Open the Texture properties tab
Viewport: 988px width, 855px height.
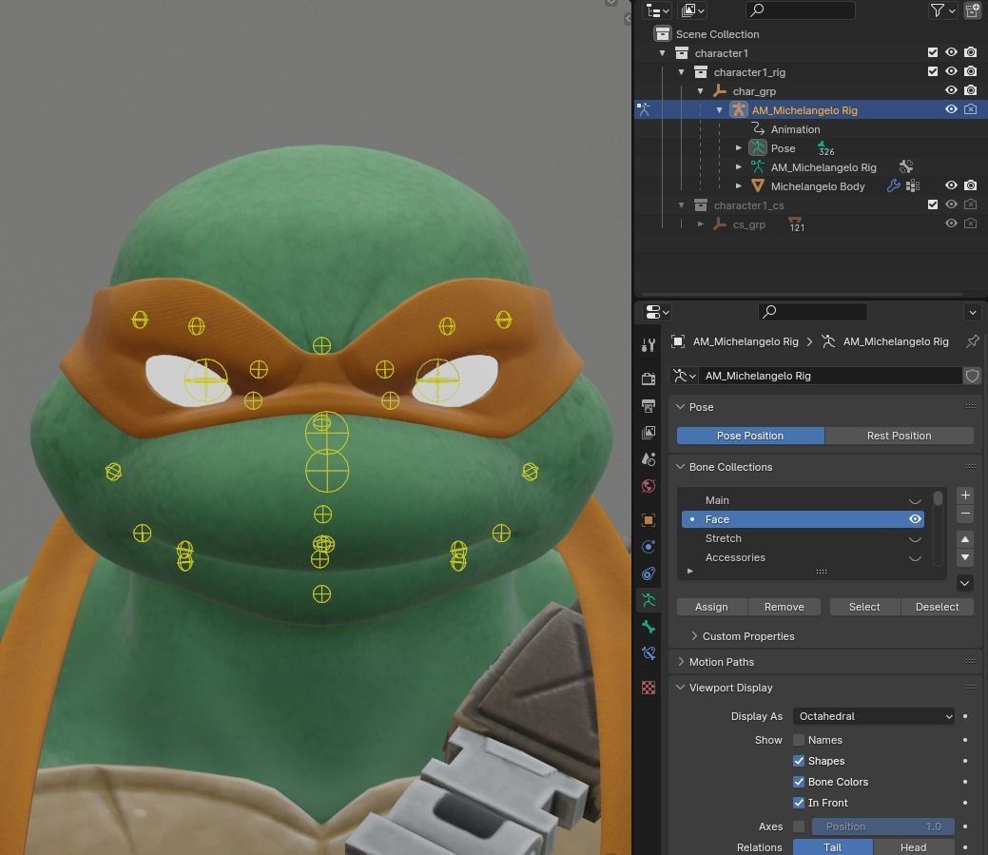pyautogui.click(x=649, y=687)
